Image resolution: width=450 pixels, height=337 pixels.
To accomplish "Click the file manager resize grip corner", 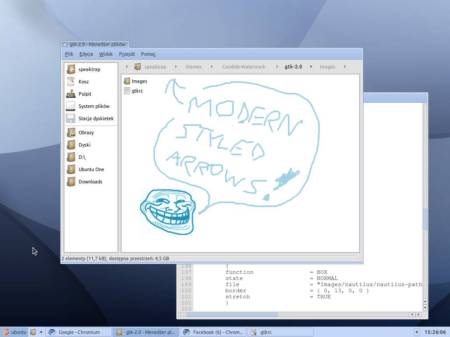I will click(359, 258).
